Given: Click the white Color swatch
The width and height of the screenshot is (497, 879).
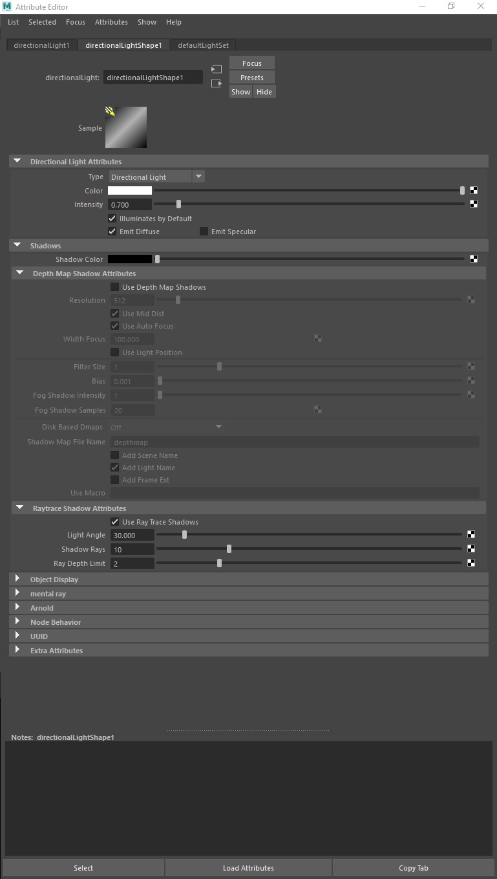Looking at the screenshot, I should 130,190.
